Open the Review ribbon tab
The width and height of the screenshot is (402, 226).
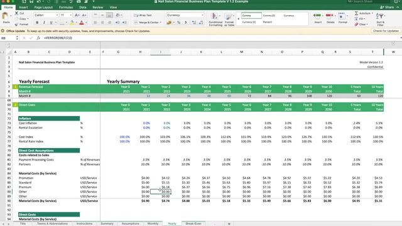coord(98,8)
